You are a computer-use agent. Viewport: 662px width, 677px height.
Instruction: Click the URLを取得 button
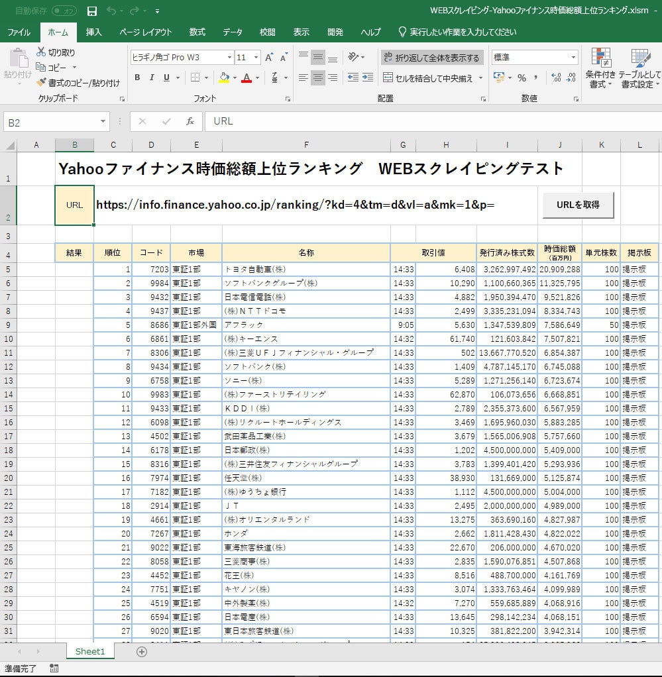(578, 205)
